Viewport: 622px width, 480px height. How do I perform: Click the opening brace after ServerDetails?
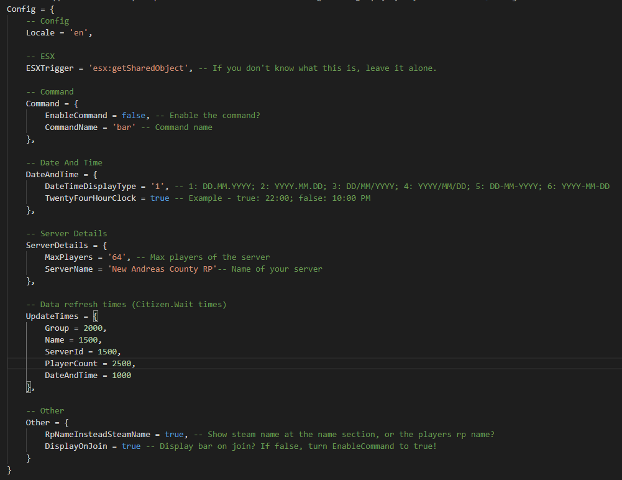pyautogui.click(x=95, y=246)
